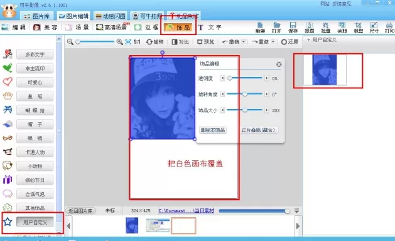Click the glasses icon beside 眼镜

coord(8,138)
